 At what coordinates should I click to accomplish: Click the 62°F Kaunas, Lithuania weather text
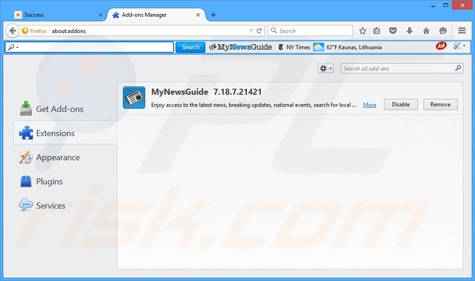[x=354, y=48]
